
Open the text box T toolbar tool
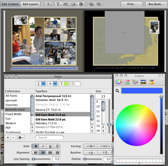59,4
